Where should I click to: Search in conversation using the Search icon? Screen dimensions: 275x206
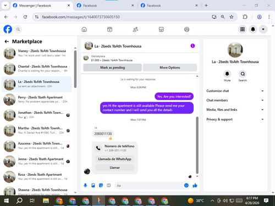coord(243,74)
